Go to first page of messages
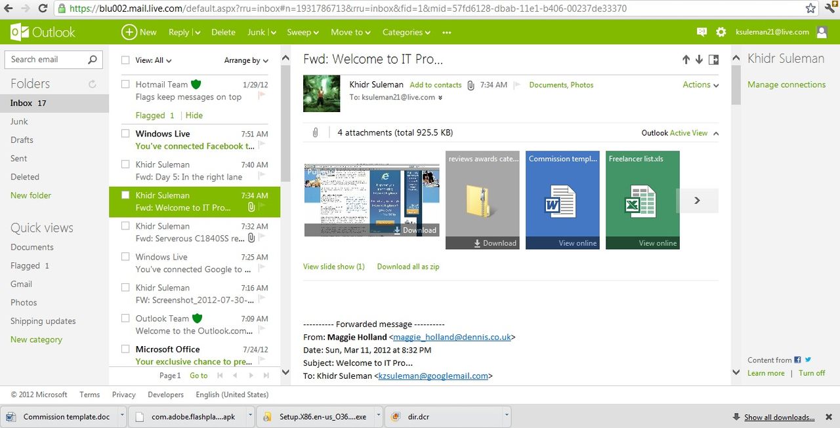840x428 pixels. [220, 376]
